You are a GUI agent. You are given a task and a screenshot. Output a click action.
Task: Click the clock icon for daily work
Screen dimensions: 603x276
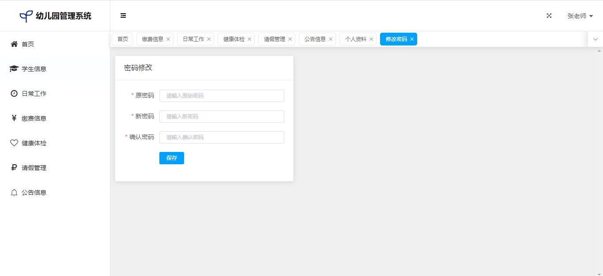coord(14,93)
